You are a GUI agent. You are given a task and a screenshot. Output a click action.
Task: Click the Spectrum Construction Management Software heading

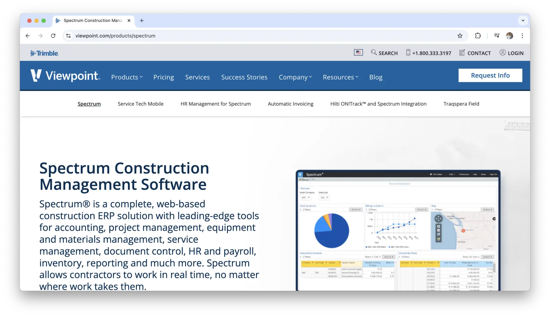(x=124, y=176)
